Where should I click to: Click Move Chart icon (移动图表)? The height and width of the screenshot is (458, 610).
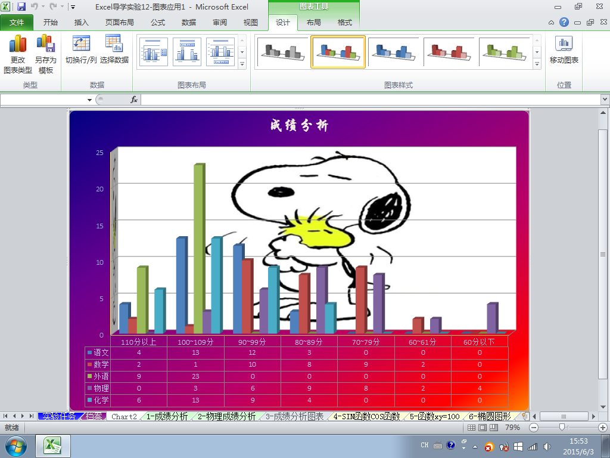[564, 49]
